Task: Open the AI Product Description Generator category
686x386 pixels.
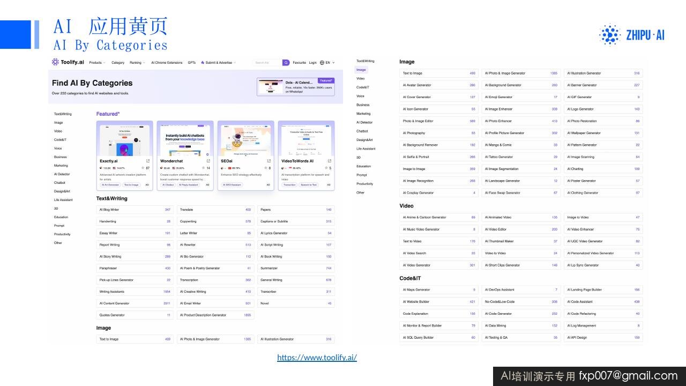Action: pyautogui.click(x=215, y=315)
